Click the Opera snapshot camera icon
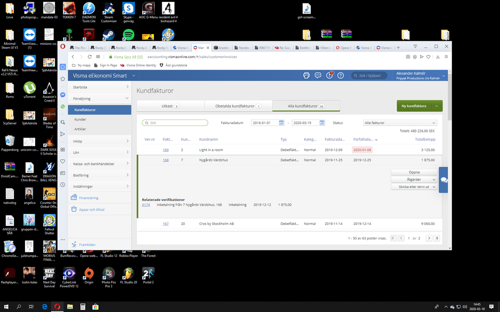500x312 pixels. click(408, 56)
